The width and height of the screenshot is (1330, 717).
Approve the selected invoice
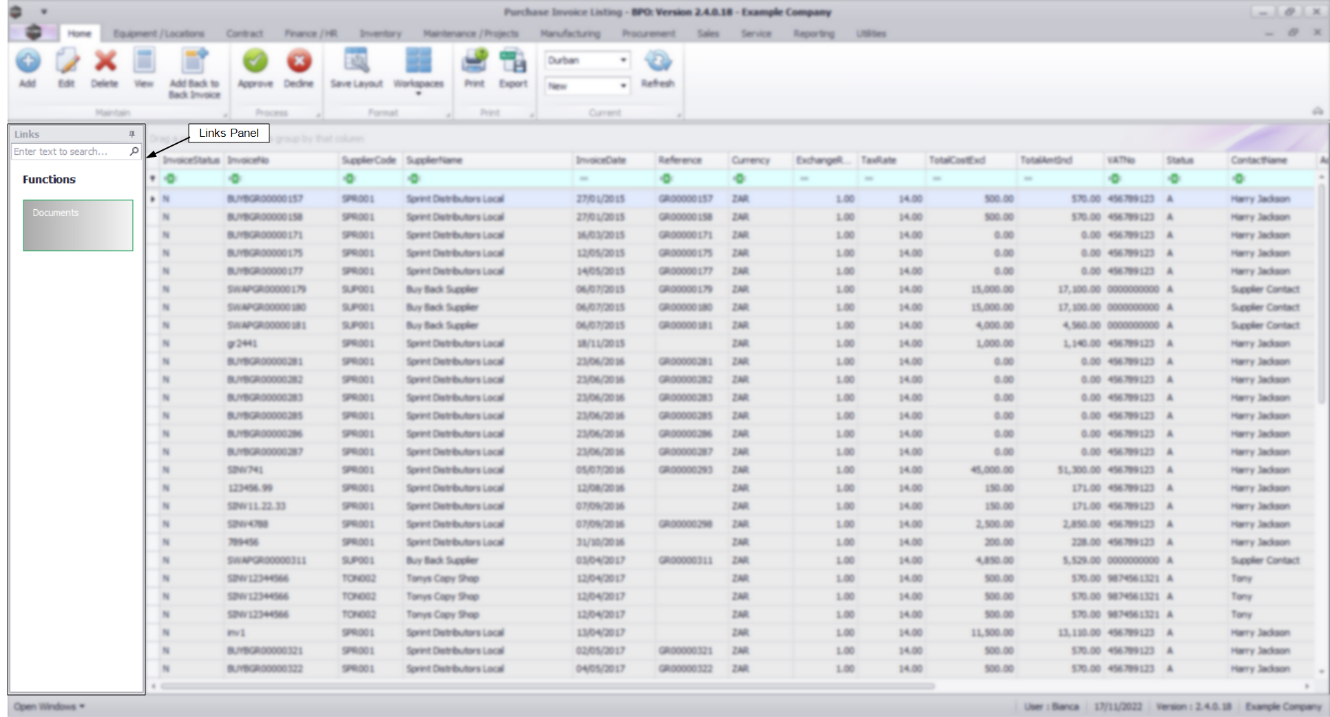tap(255, 68)
